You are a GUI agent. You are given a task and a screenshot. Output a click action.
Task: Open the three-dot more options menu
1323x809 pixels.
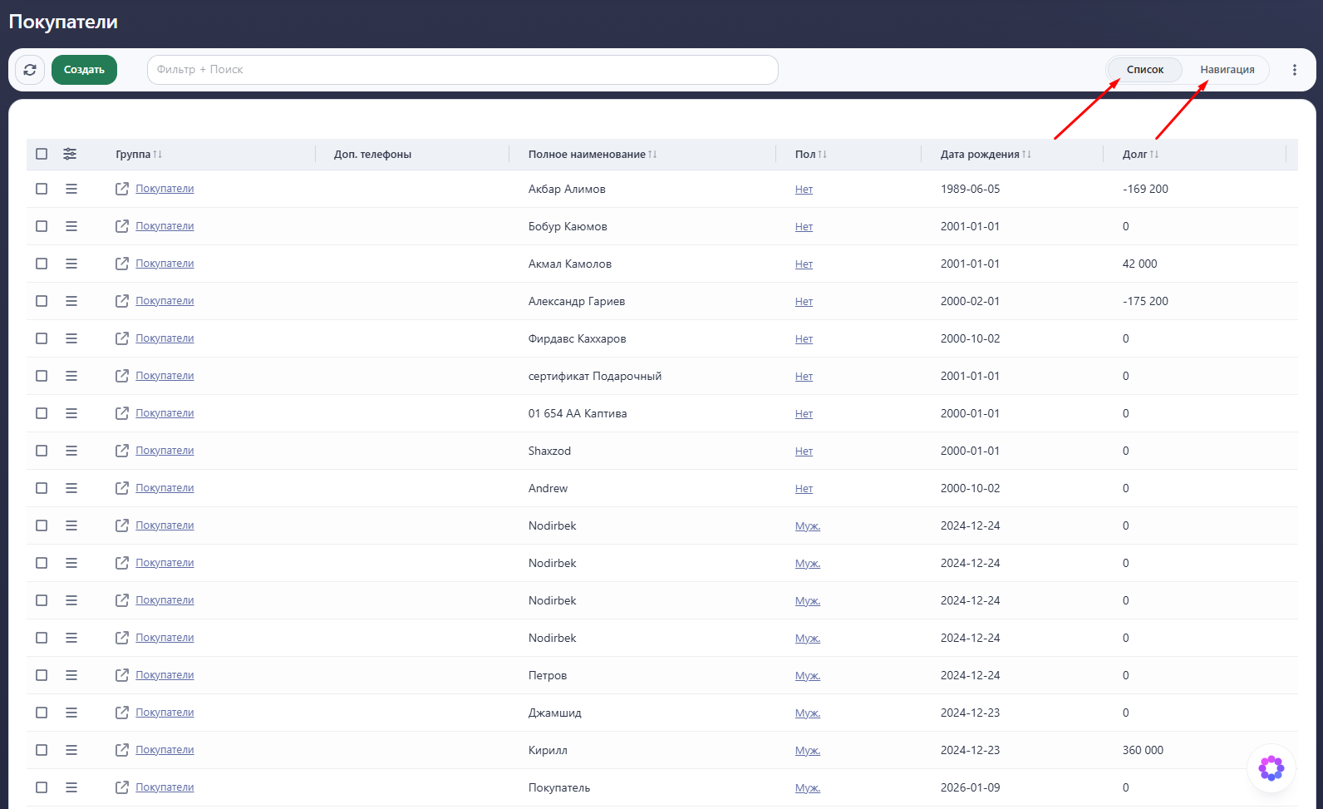(1294, 70)
